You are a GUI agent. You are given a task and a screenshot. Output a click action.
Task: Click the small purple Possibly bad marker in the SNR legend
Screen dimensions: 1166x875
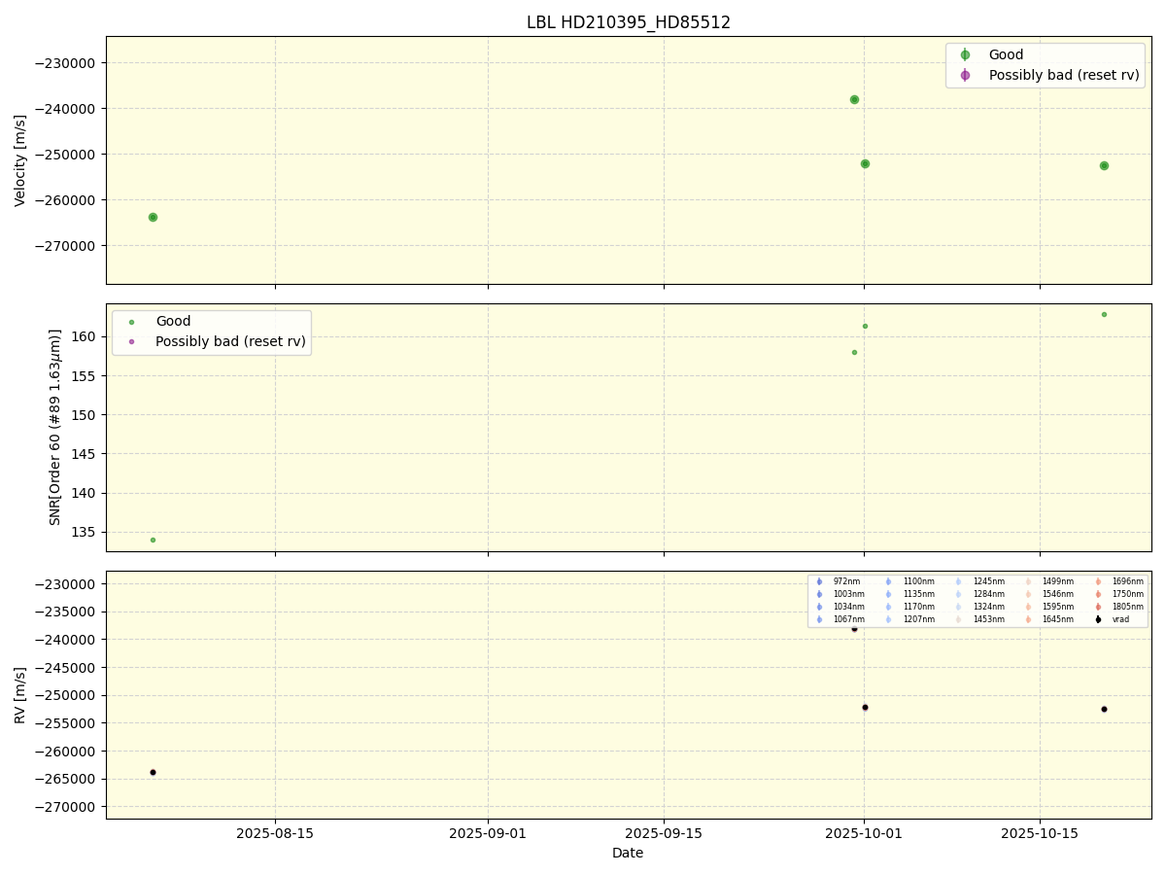(x=131, y=341)
